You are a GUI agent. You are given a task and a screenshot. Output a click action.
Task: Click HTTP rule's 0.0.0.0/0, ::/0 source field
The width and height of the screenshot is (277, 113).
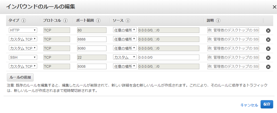[x=169, y=30]
